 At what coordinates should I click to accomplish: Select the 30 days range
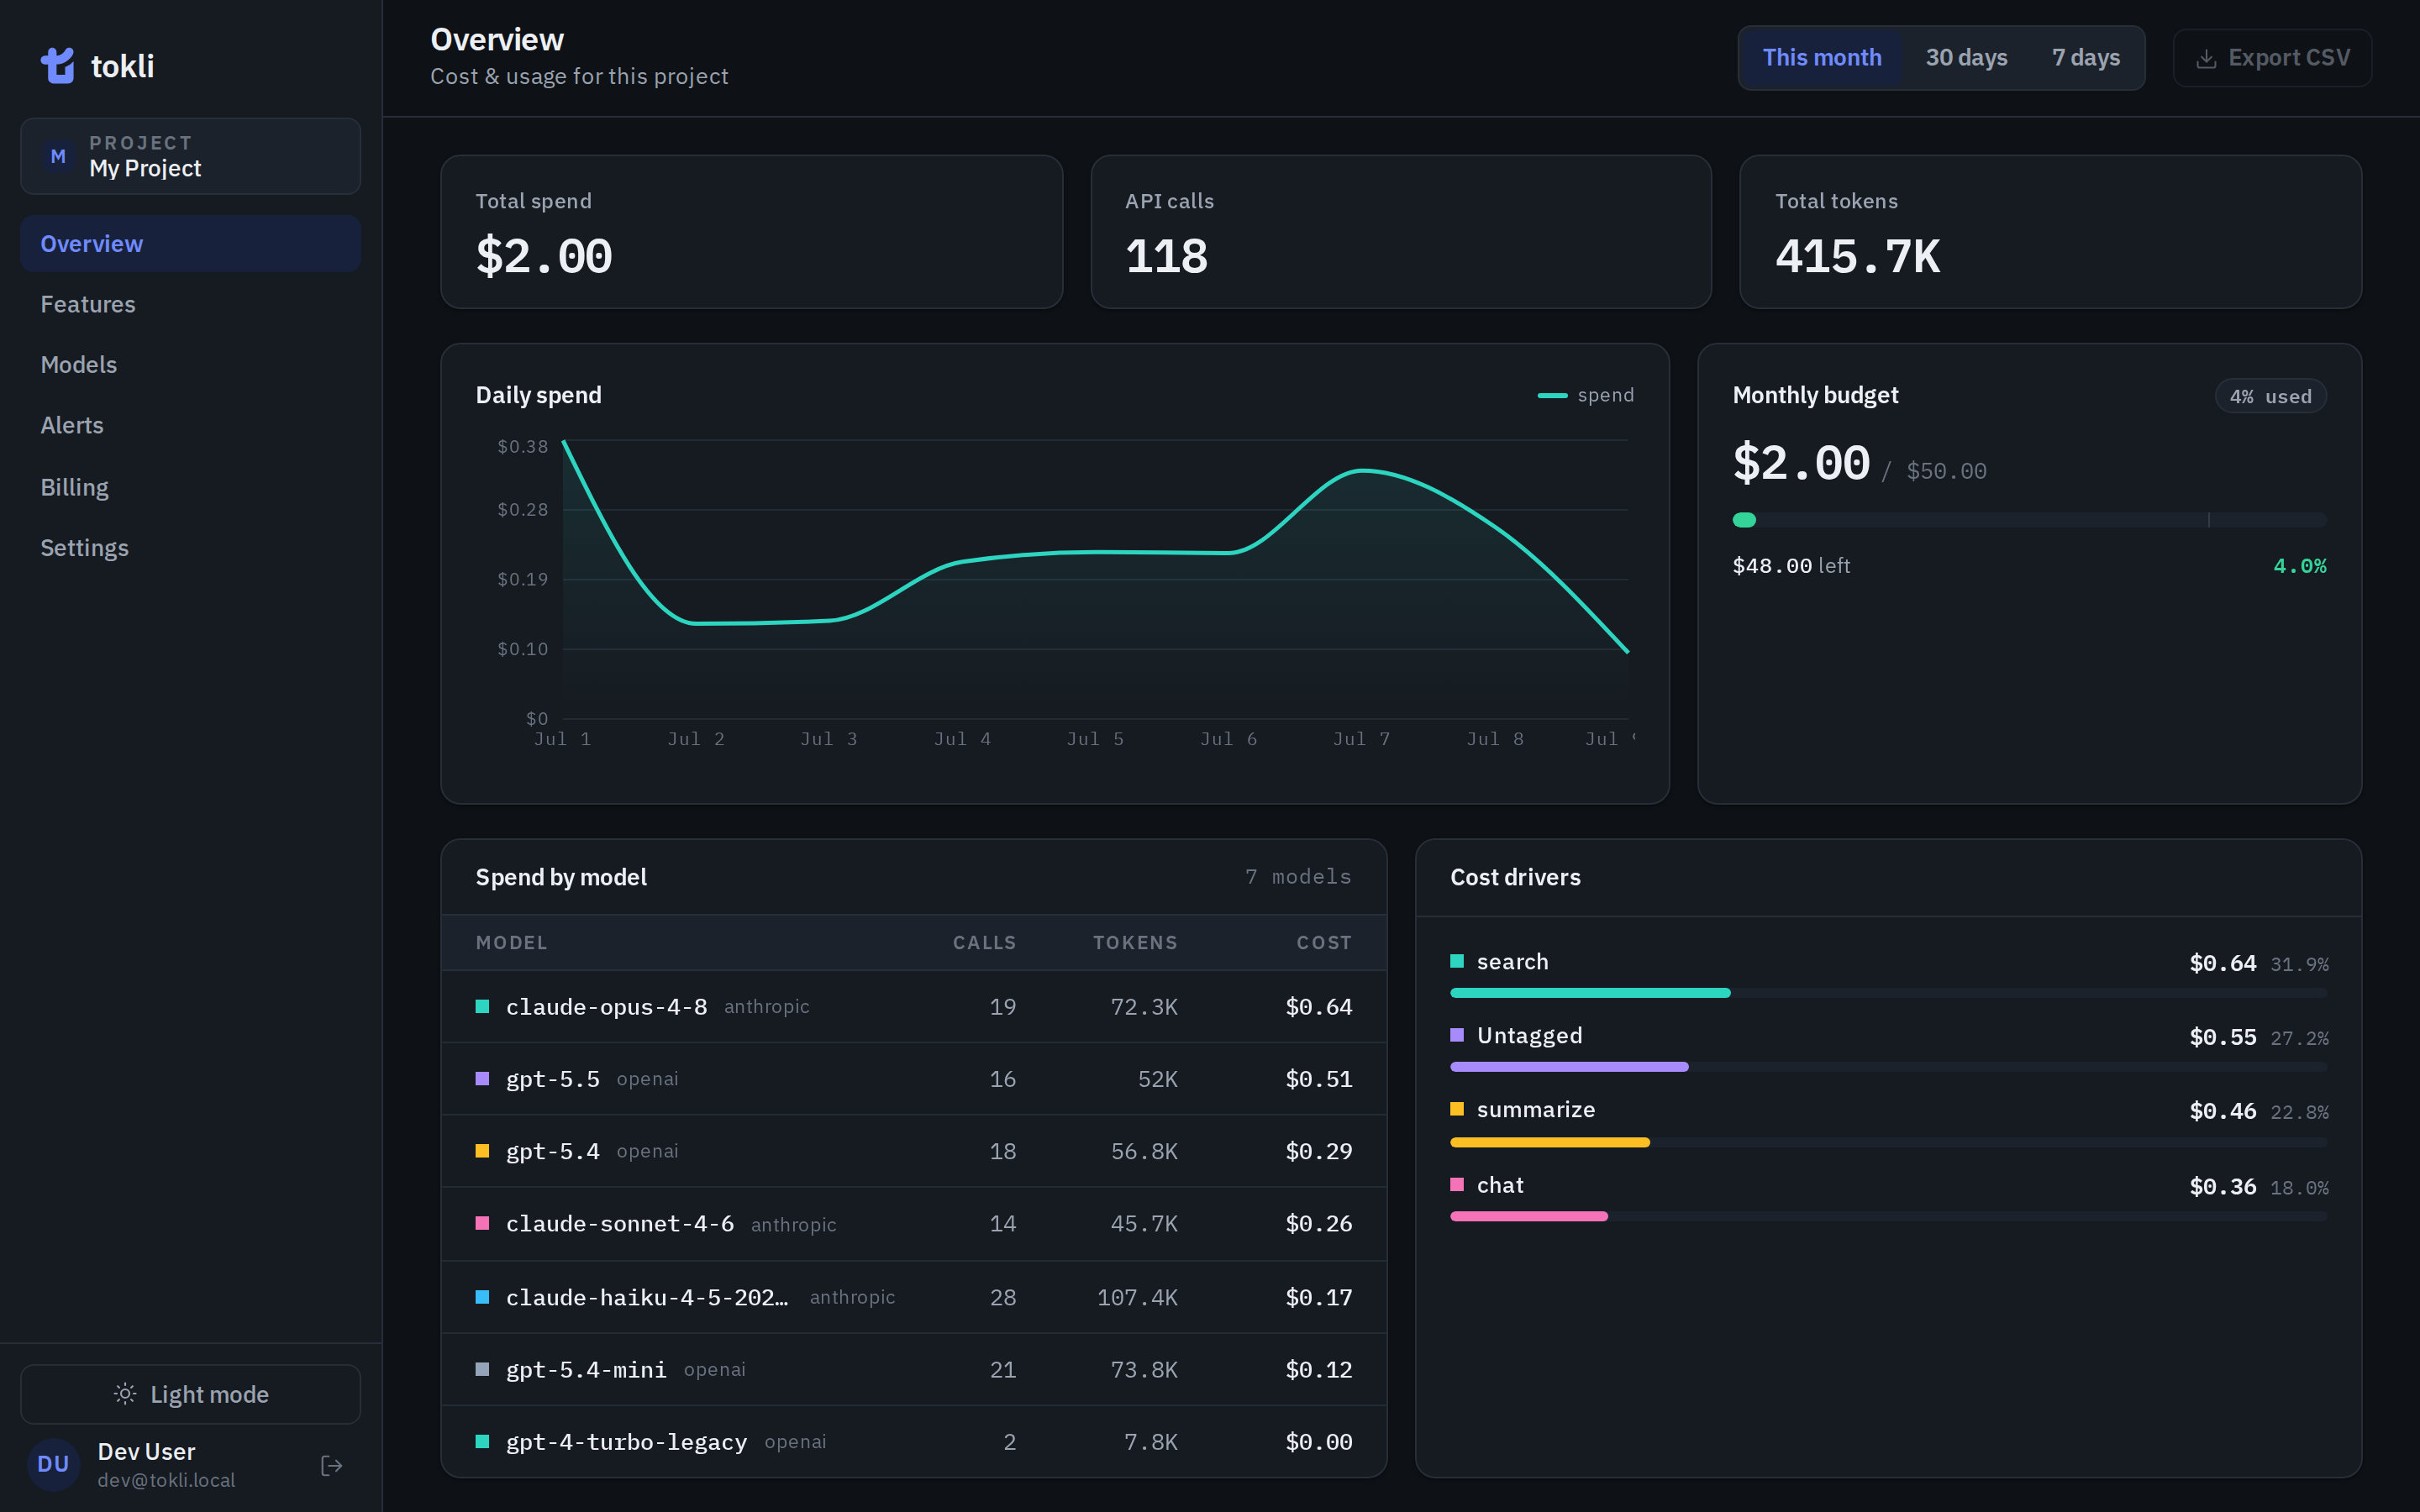(x=1966, y=58)
